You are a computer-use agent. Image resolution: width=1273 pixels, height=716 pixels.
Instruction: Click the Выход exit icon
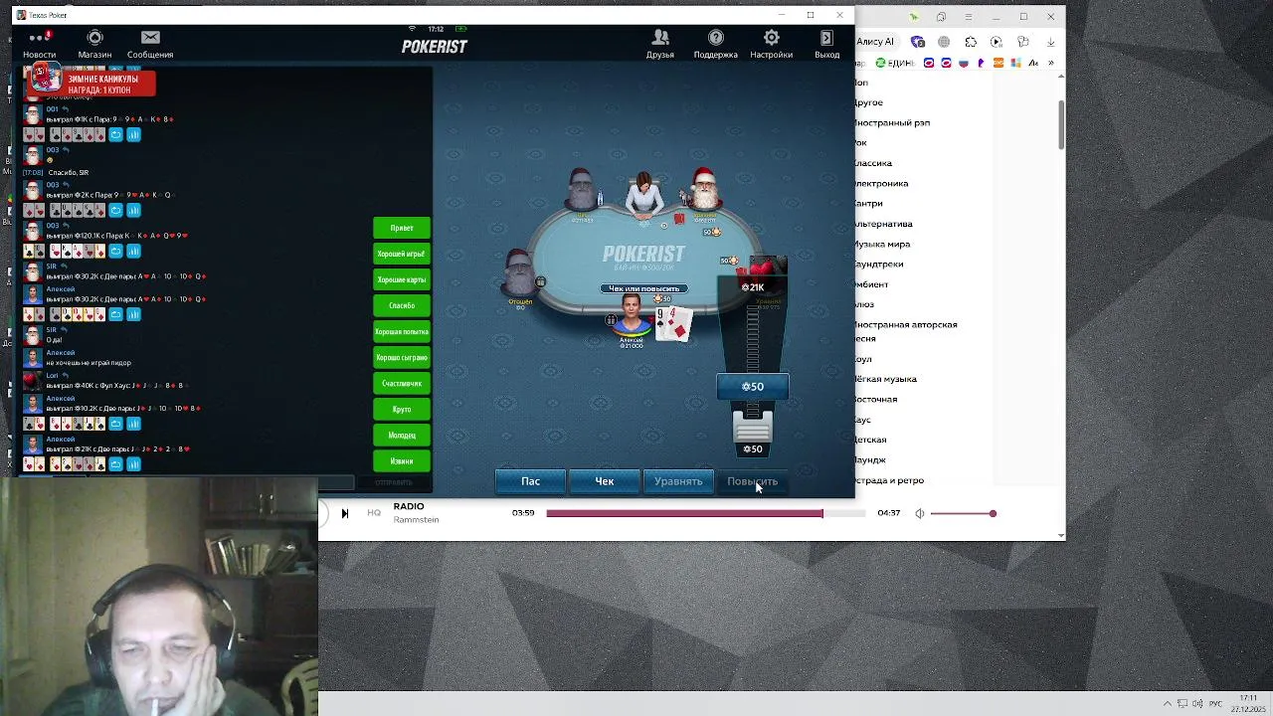click(826, 44)
